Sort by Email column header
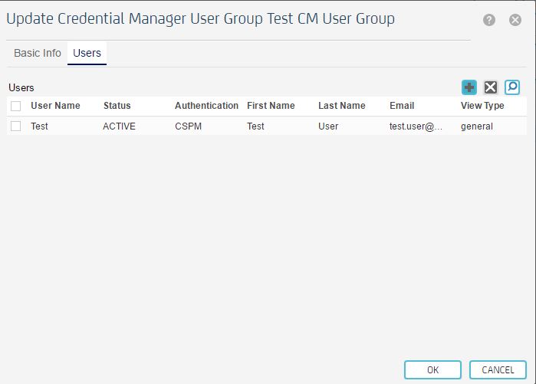The width and height of the screenshot is (536, 384). click(402, 106)
